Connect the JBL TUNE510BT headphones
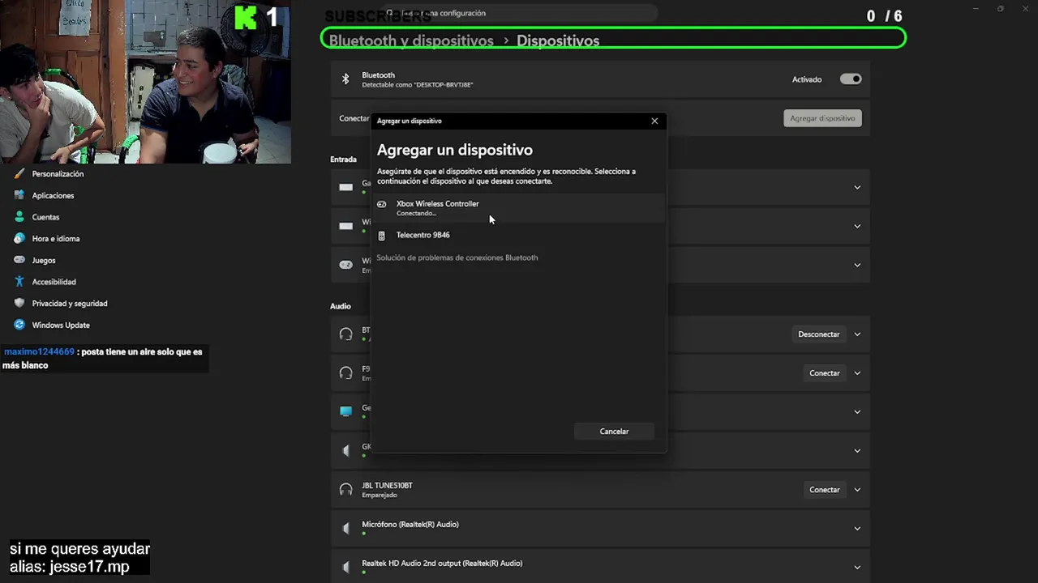Screen dimensions: 1038x583 (824, 490)
